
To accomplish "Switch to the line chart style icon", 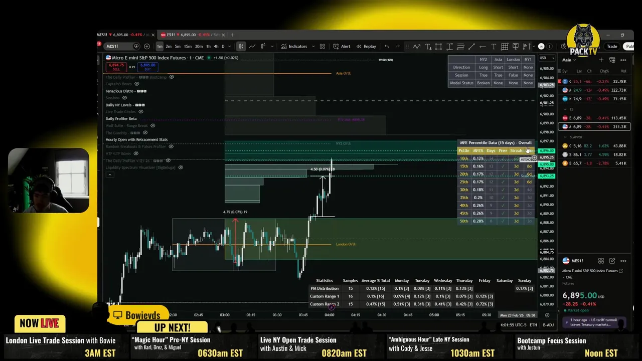I will pyautogui.click(x=252, y=46).
